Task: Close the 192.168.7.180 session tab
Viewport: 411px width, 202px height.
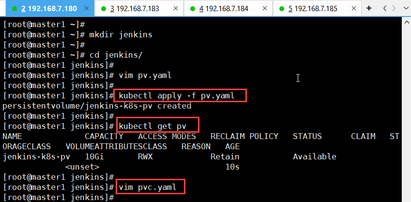Action: click(87, 8)
